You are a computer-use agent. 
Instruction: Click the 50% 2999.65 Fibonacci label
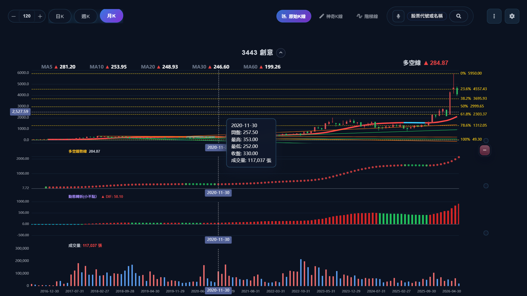click(x=472, y=106)
